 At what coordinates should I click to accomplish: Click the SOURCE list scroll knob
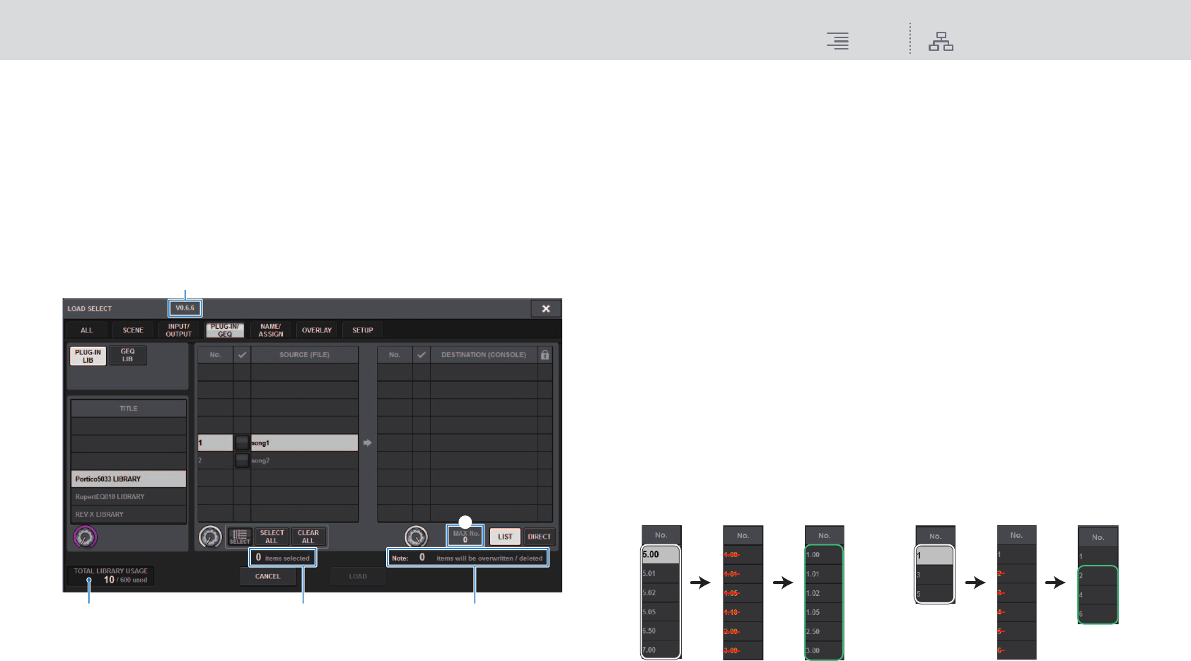pyautogui.click(x=211, y=537)
